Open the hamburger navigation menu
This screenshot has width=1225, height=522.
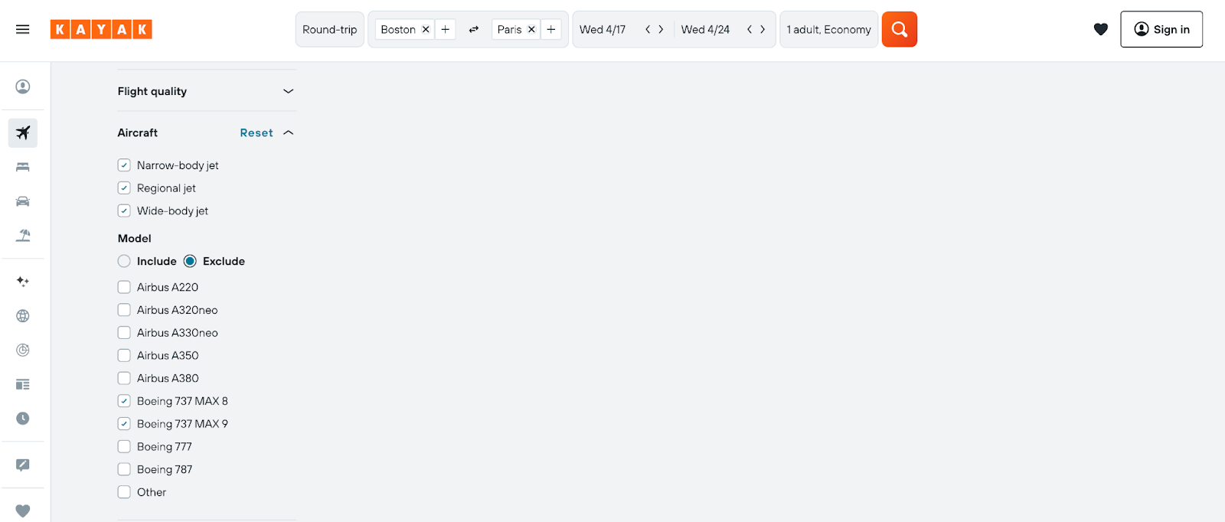pos(22,29)
